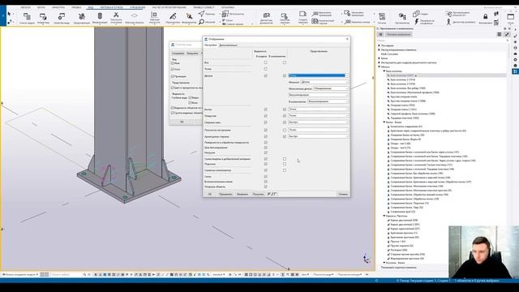Screen dimensions: 519x292
Task: Select the Круглая опорная плита tree item
Action: point(404,97)
